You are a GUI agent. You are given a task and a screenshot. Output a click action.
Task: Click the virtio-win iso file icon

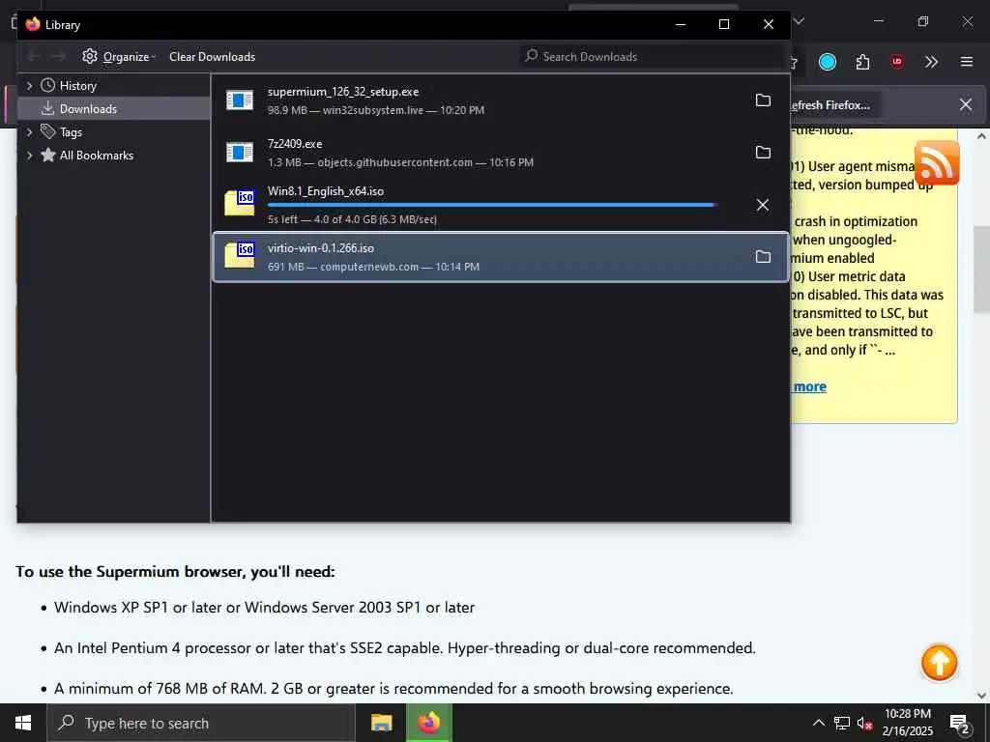(x=240, y=255)
